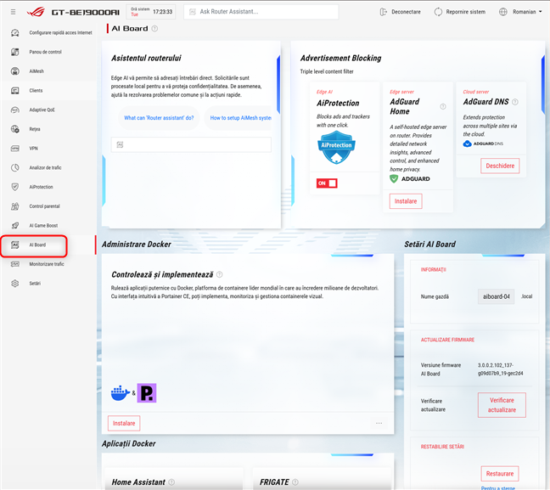Click Instalare button under AdGuard Home

click(x=406, y=201)
